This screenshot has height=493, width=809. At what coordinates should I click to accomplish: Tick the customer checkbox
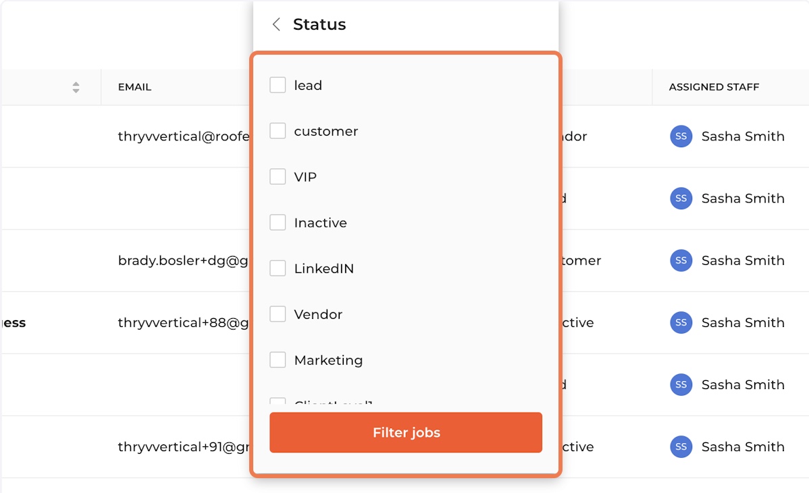pos(278,130)
